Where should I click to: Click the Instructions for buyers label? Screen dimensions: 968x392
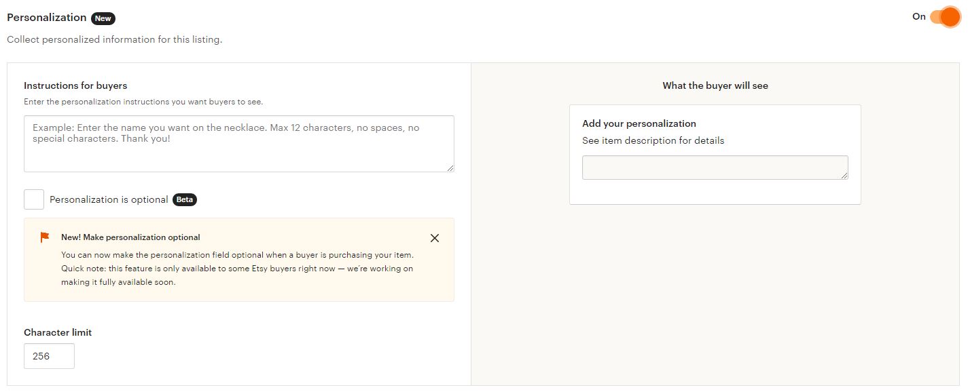click(x=75, y=85)
